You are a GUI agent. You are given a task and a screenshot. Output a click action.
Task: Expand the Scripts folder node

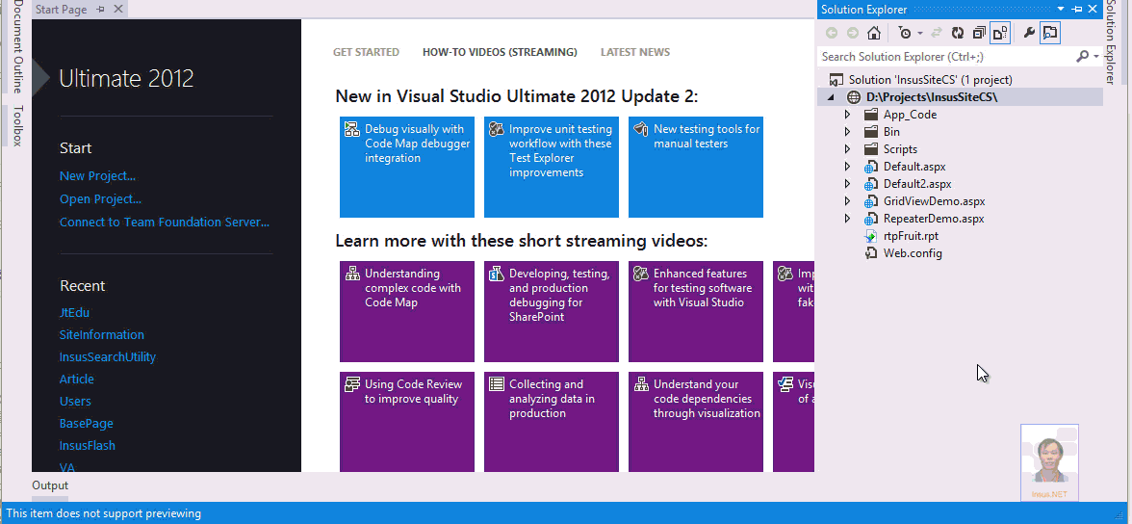tap(847, 149)
